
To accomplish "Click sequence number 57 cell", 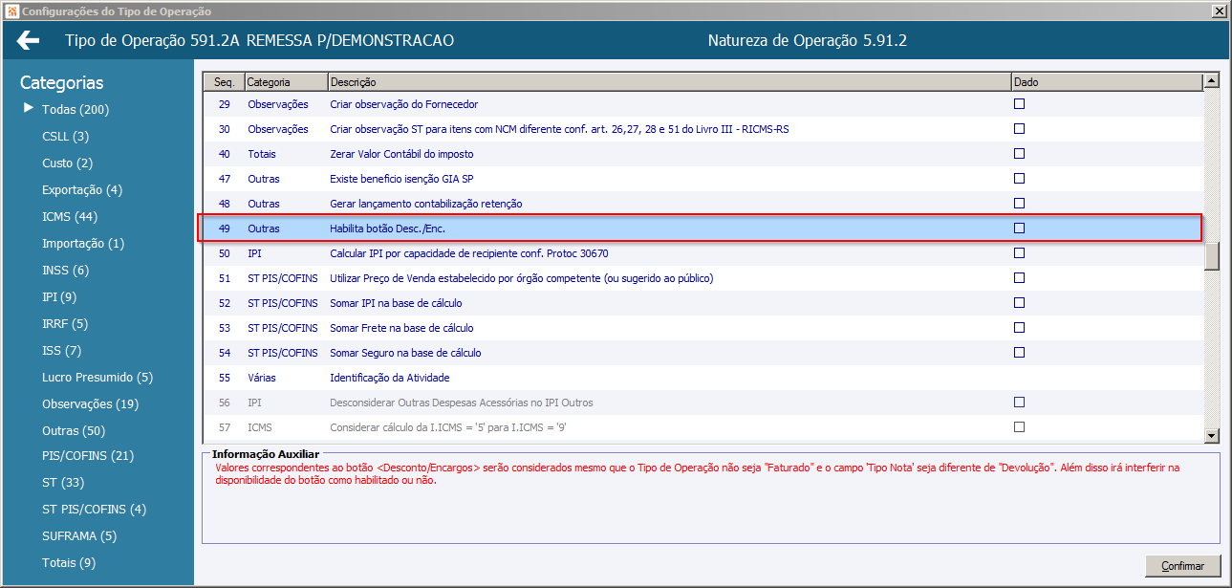I will click(225, 426).
